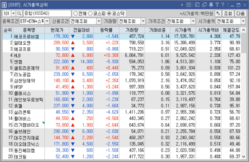
Task: Select the 알테오젠 row name
Action: [x=22, y=43]
